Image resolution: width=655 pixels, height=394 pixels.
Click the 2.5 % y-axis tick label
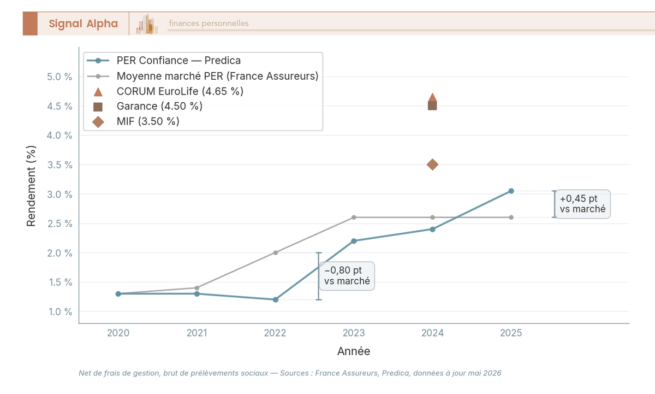click(x=59, y=224)
